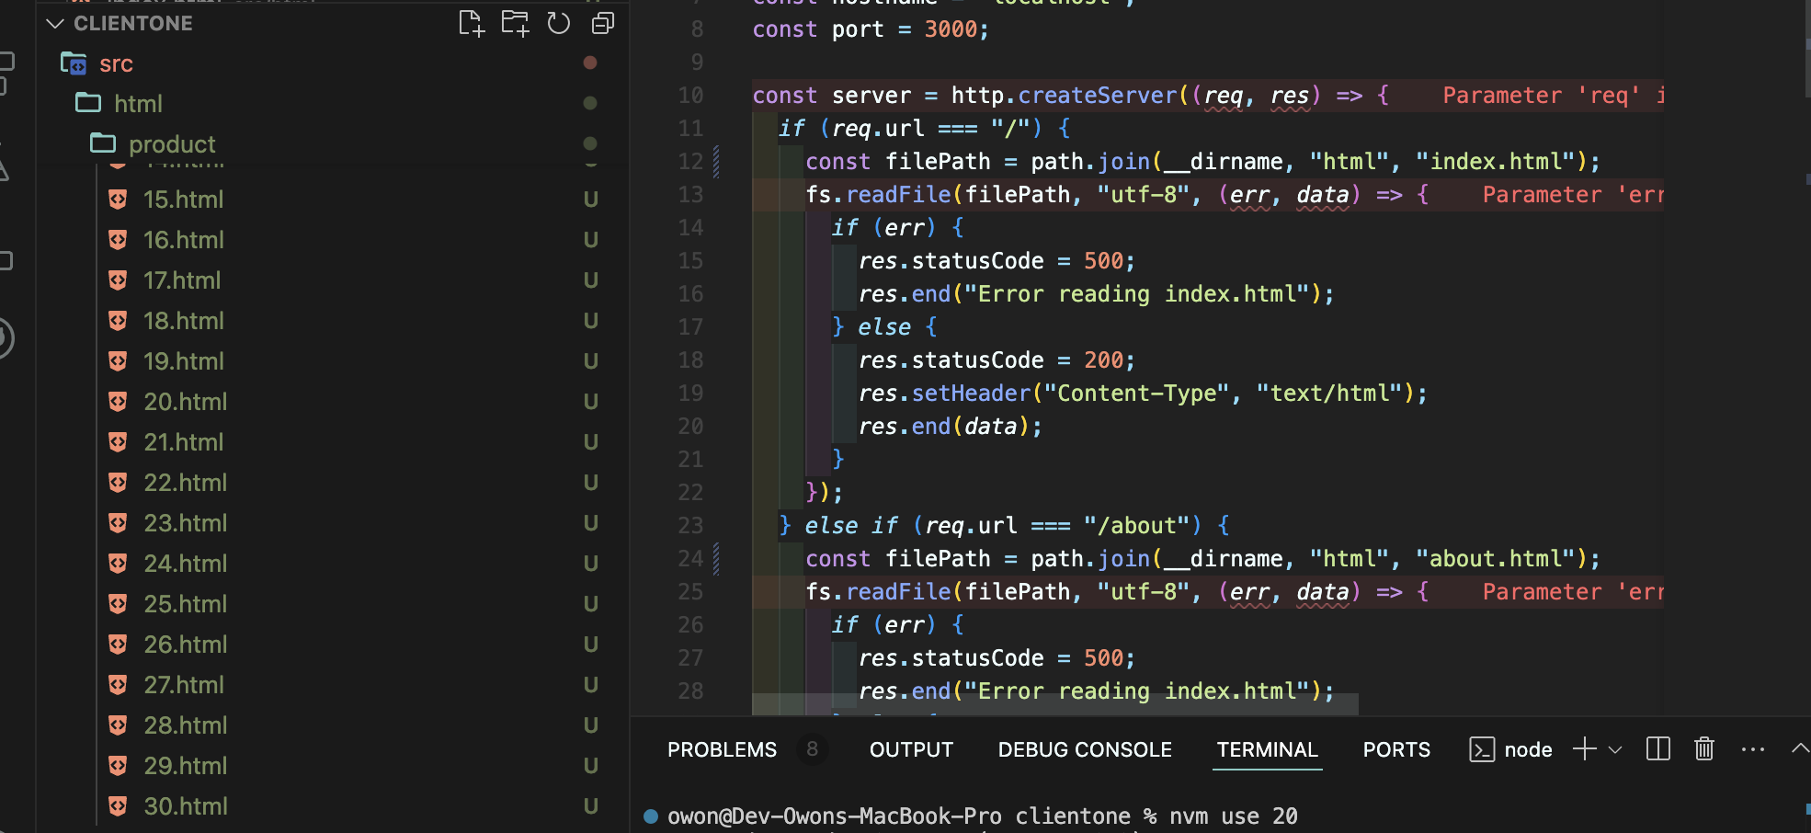Switch to the PROBLEMS tab
Viewport: 1811px width, 833px height.
722,750
